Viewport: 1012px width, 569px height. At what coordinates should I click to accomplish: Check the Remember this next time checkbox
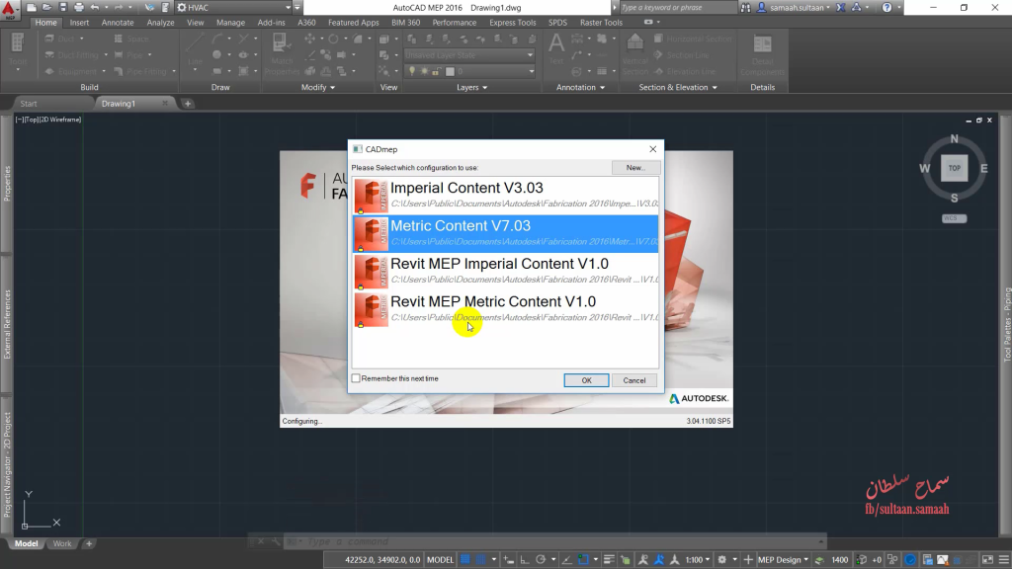(356, 378)
